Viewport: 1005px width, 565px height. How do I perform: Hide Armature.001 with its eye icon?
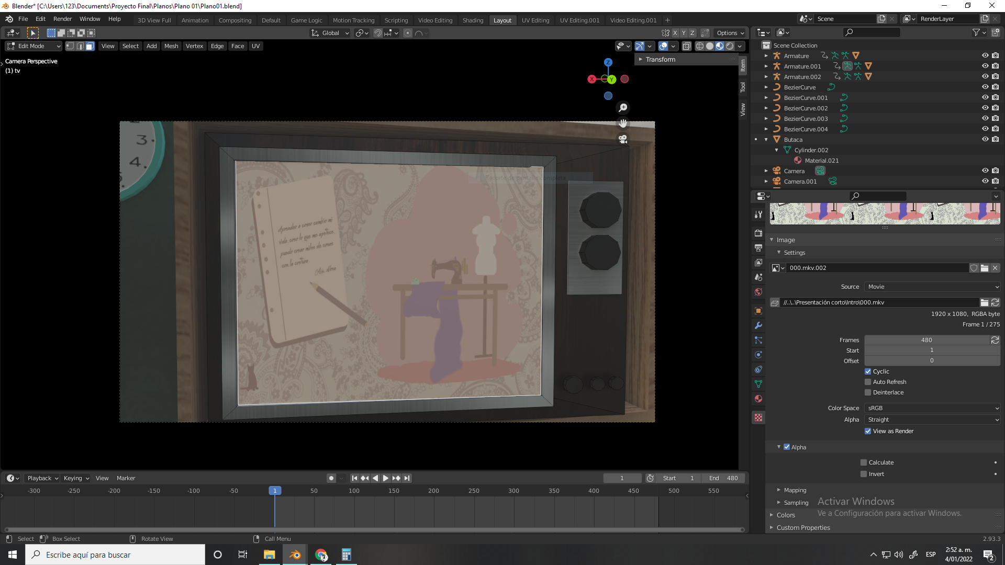click(985, 66)
